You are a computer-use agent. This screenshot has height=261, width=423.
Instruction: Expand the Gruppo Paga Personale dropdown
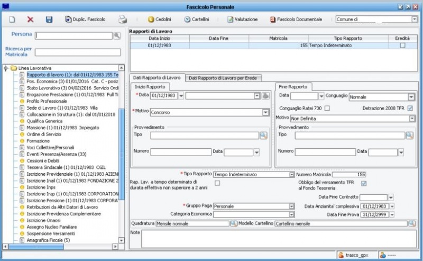coord(291,206)
